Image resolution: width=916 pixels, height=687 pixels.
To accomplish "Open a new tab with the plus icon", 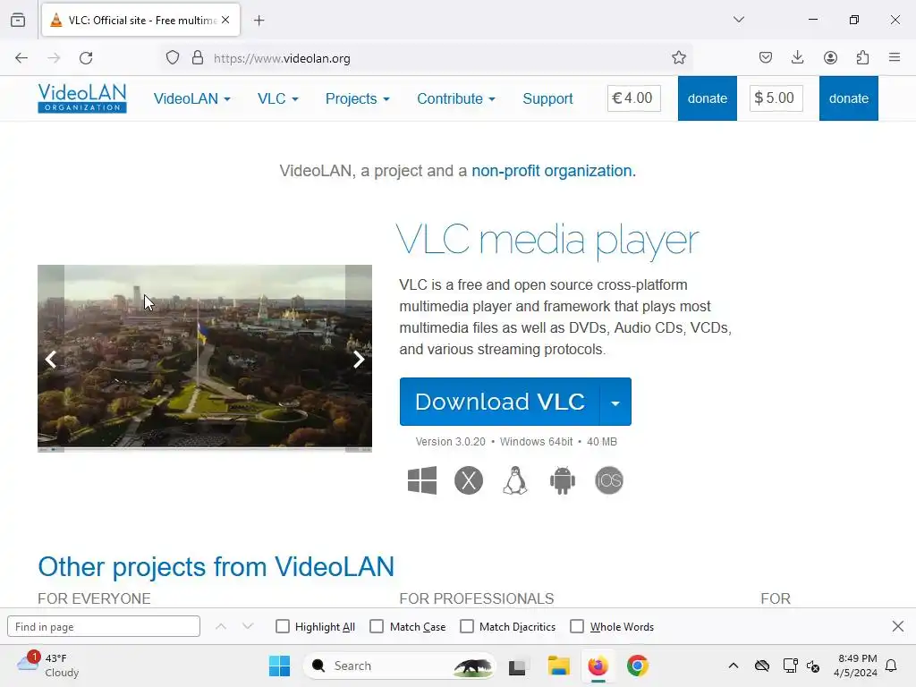I will 259,21.
